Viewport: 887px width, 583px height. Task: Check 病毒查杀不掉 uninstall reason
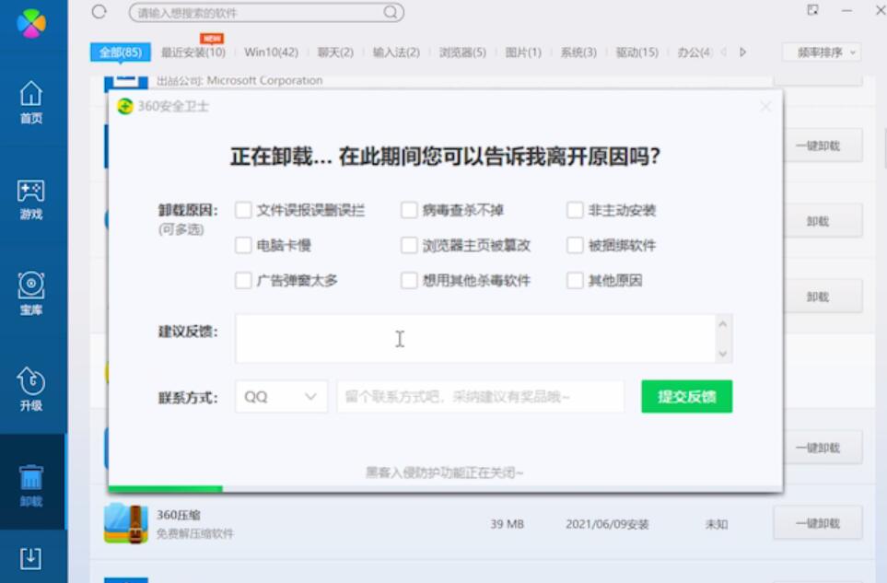point(409,210)
